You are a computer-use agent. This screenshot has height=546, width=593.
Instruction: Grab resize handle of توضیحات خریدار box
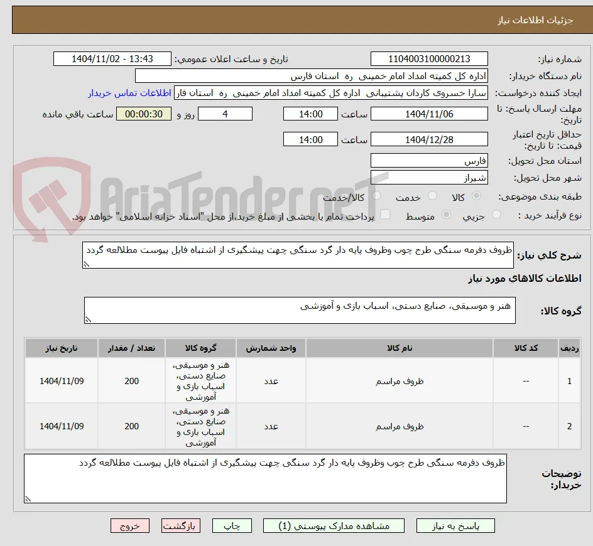click(28, 499)
